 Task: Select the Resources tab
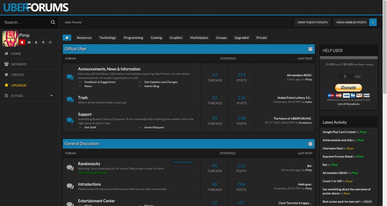tap(84, 38)
